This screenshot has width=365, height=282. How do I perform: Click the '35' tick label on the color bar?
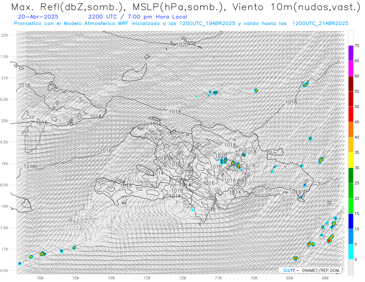(x=357, y=153)
